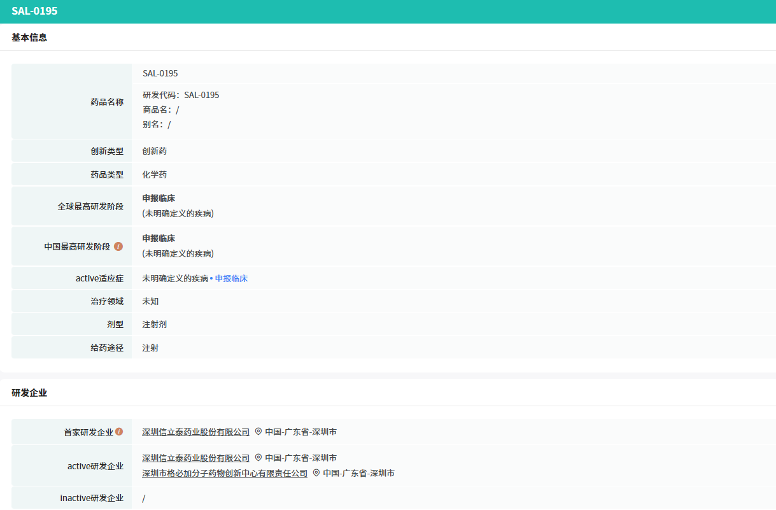Click 申报临床 under 全球最高研发阶段
This screenshot has width=776, height=510.
159,198
